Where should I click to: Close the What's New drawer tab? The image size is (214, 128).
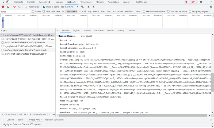point(42,119)
